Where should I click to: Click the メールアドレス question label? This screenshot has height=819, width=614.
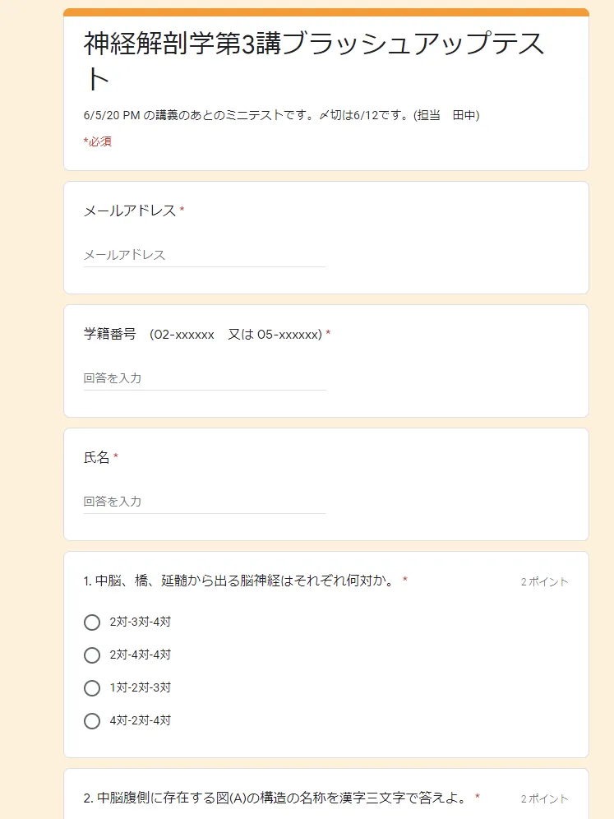tap(130, 211)
